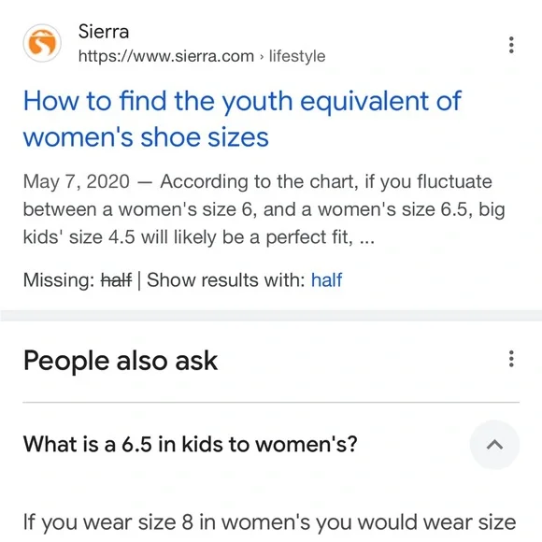Click the Sierra site name
Viewport: 542px width, 542px height.
104,32
